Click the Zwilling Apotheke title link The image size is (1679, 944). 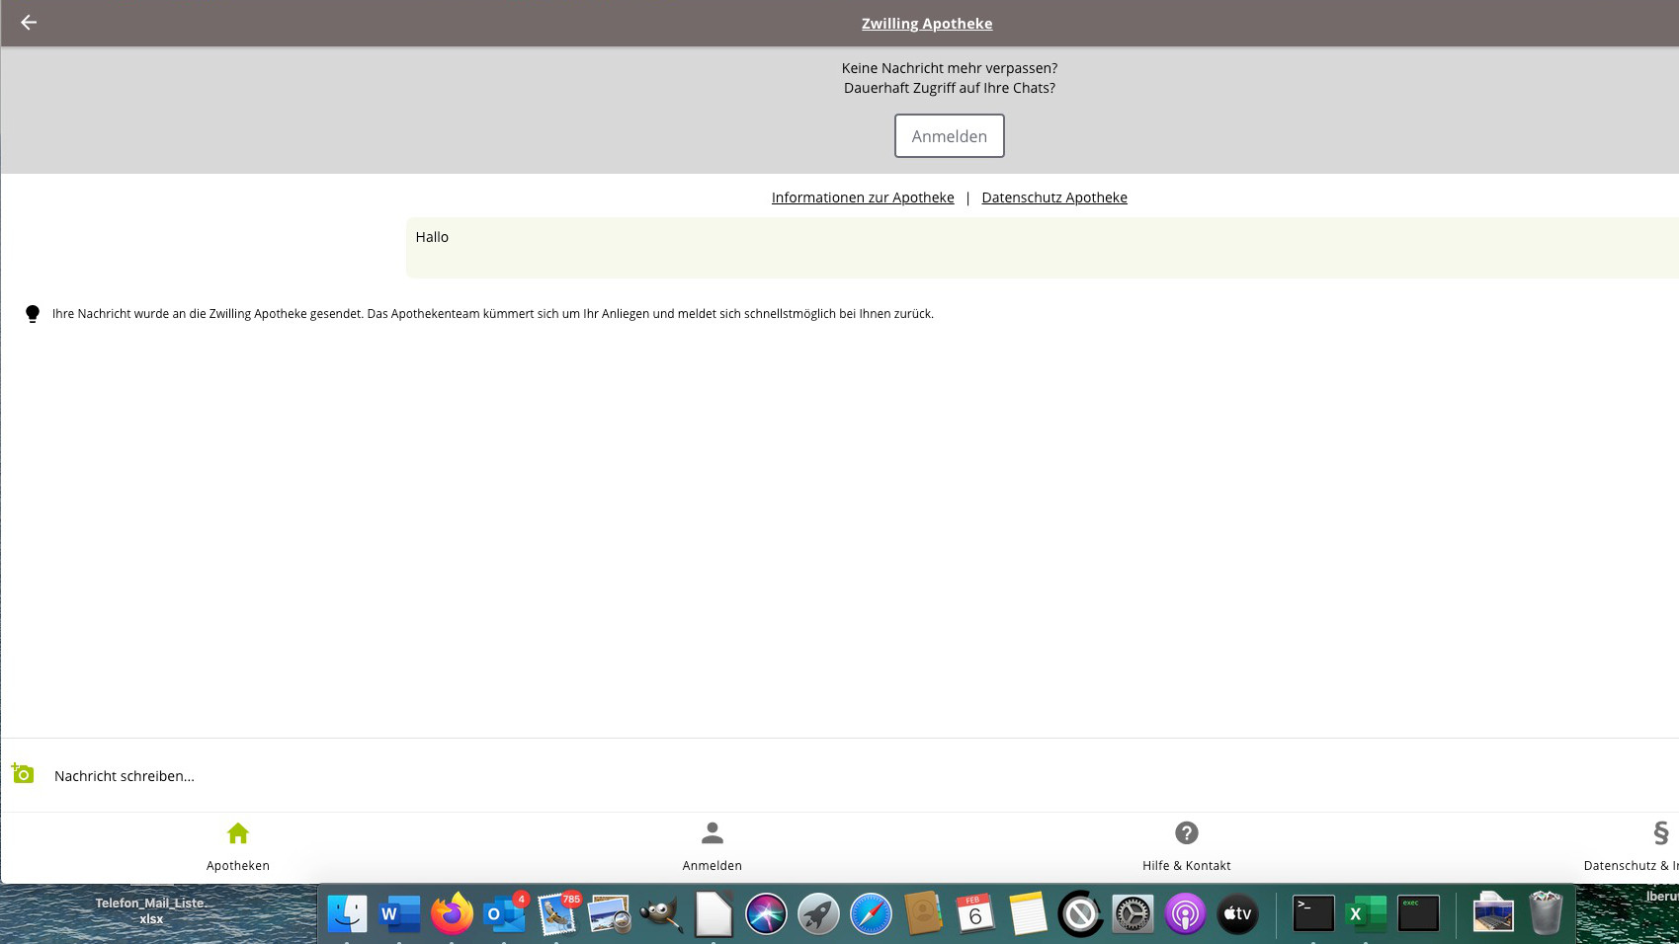[926, 24]
